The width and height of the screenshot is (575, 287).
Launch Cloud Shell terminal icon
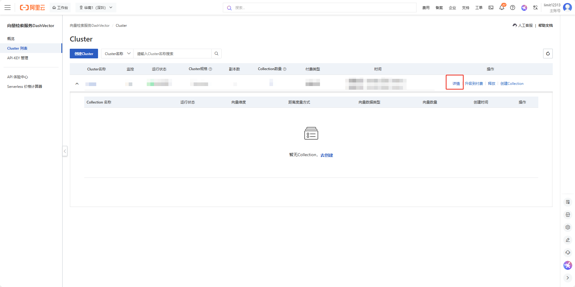(x=491, y=8)
